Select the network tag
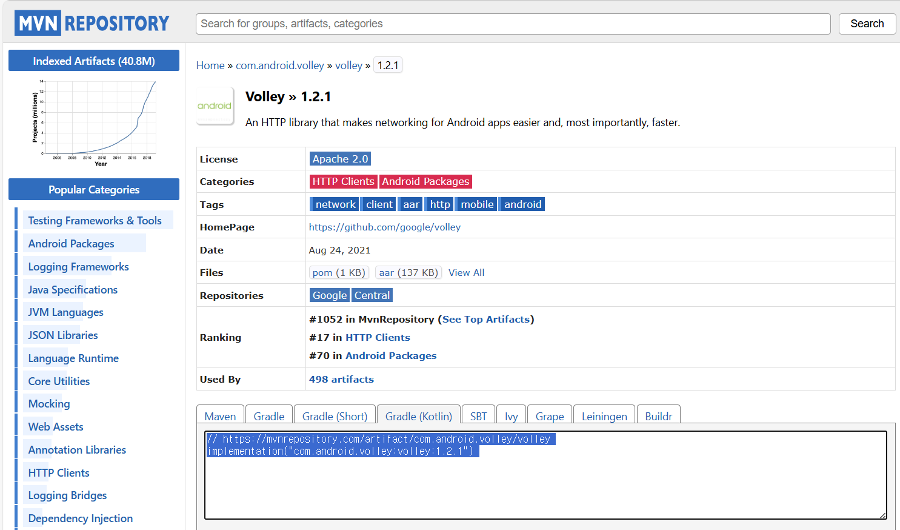 click(x=335, y=204)
